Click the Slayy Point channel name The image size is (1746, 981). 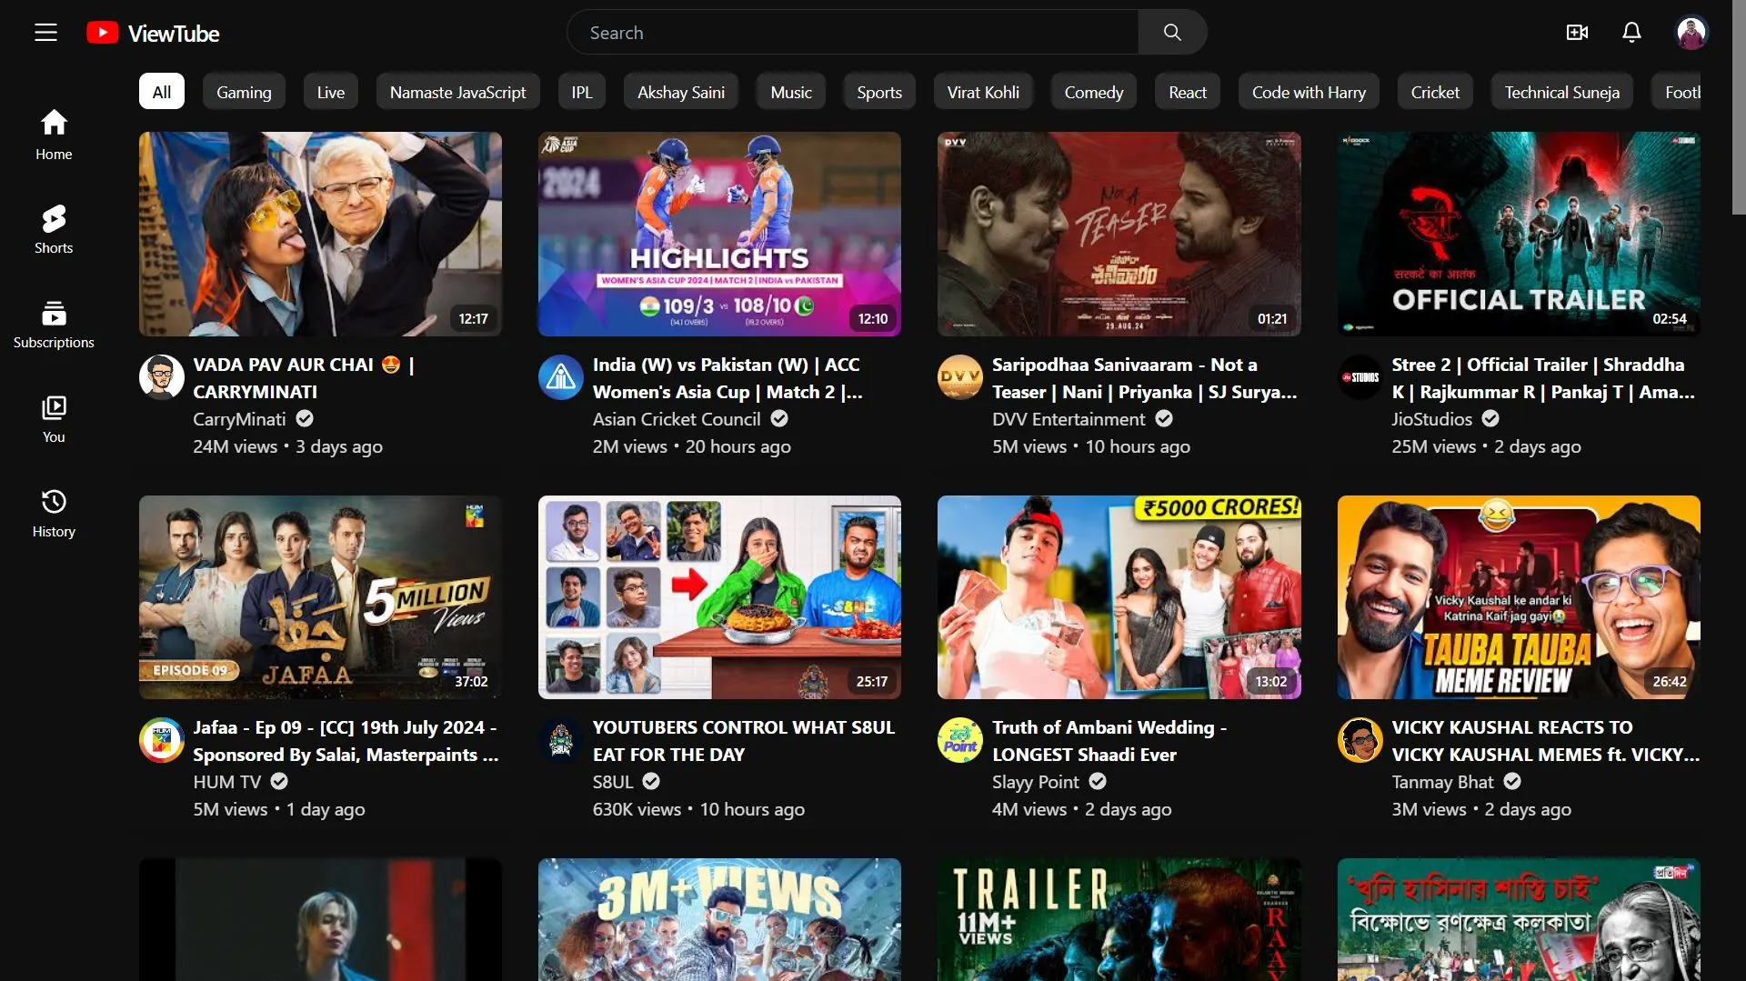1035,782
